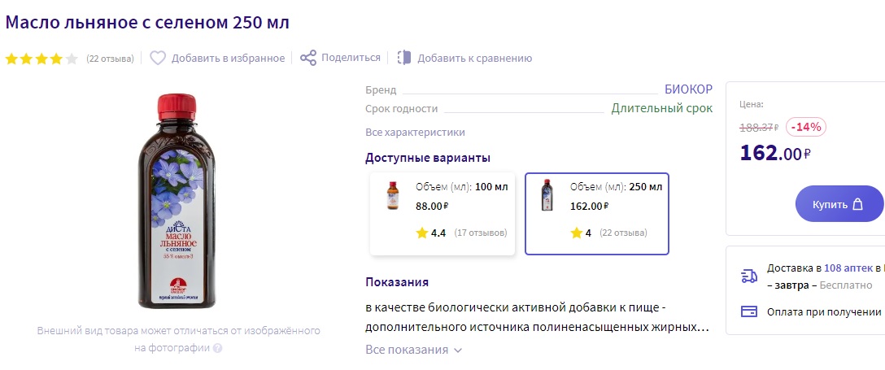This screenshot has width=885, height=370.
Task: Open the 108 аптек delivery link
Action: pyautogui.click(x=848, y=268)
